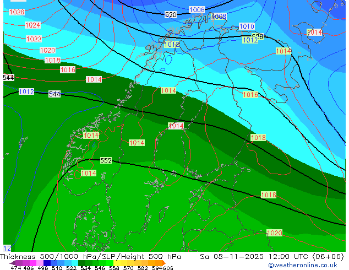This screenshot has height=270, width=349.
Task: Click the map title "Thickness 500/1000 hPa/SLP/Height 500 hPa"
Action: pos(90,257)
